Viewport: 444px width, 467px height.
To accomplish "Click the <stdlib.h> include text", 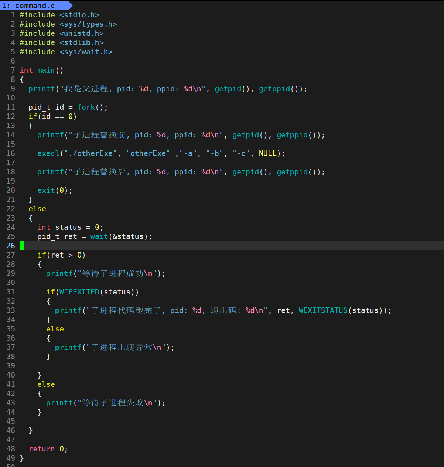I will click(x=82, y=42).
